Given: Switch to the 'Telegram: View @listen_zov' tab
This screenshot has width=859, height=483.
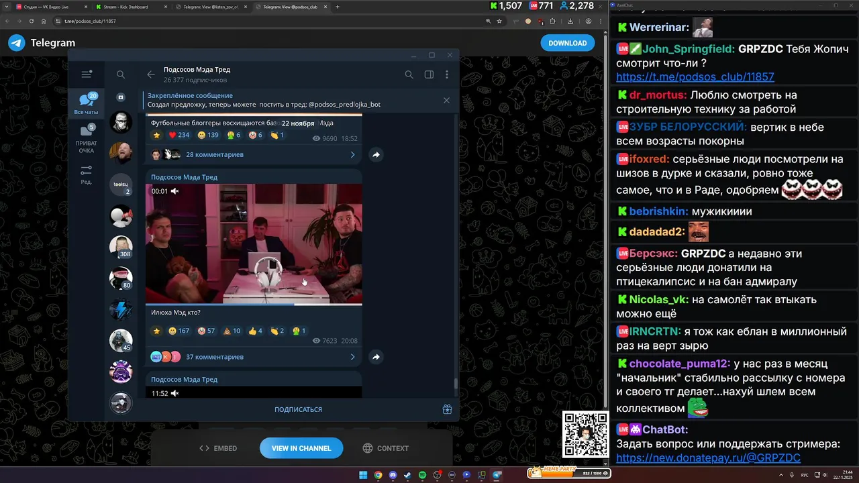Looking at the screenshot, I should 211,7.
